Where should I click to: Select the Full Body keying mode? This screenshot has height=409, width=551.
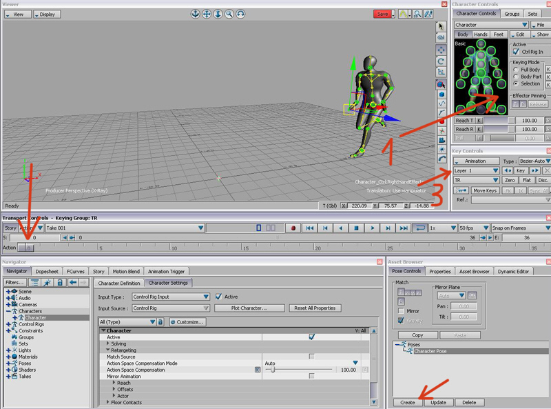pos(517,70)
